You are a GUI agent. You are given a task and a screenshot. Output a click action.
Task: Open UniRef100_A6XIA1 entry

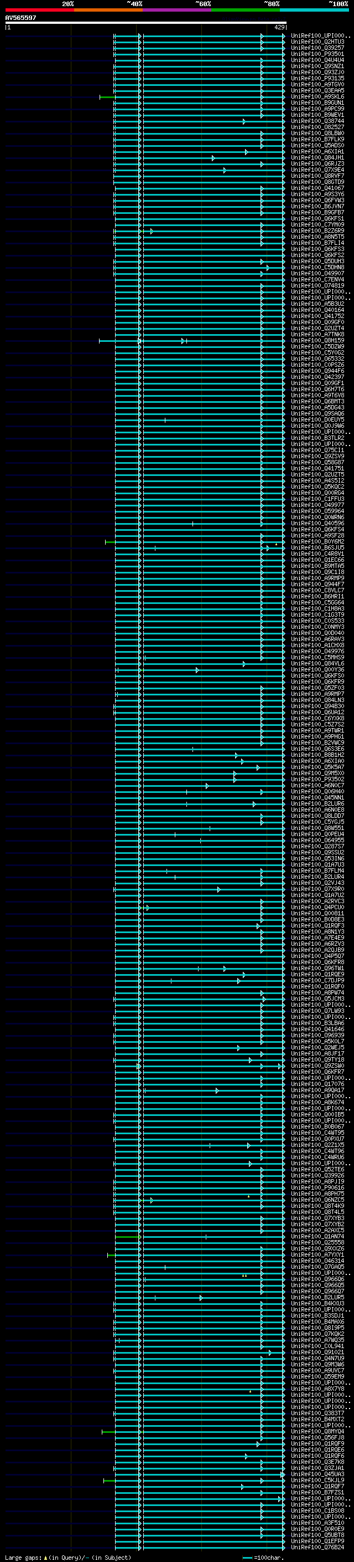(317, 152)
